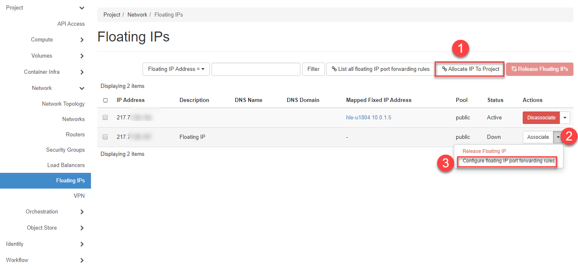Toggle the select-all checkbox in table header

pos(105,100)
